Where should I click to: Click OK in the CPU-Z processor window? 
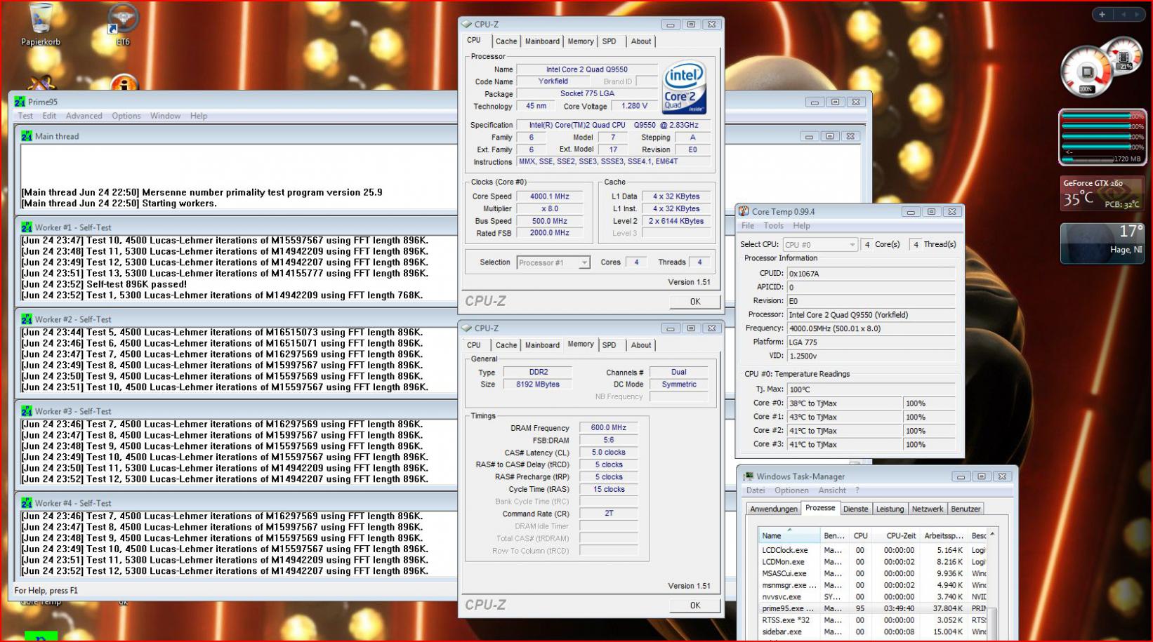point(694,302)
